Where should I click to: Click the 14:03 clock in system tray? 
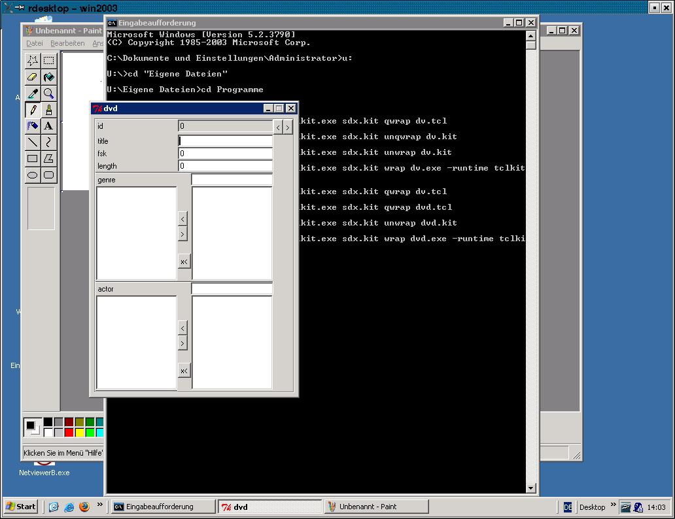pos(656,507)
